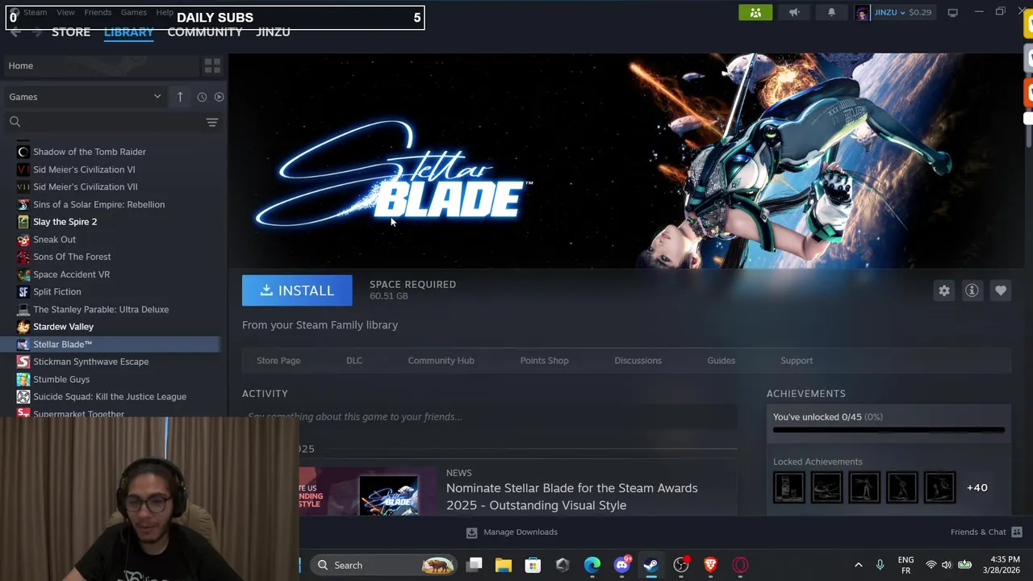Go to the COMMUNITY tab
Viewport: 1033px width, 581px height.
[x=205, y=31]
